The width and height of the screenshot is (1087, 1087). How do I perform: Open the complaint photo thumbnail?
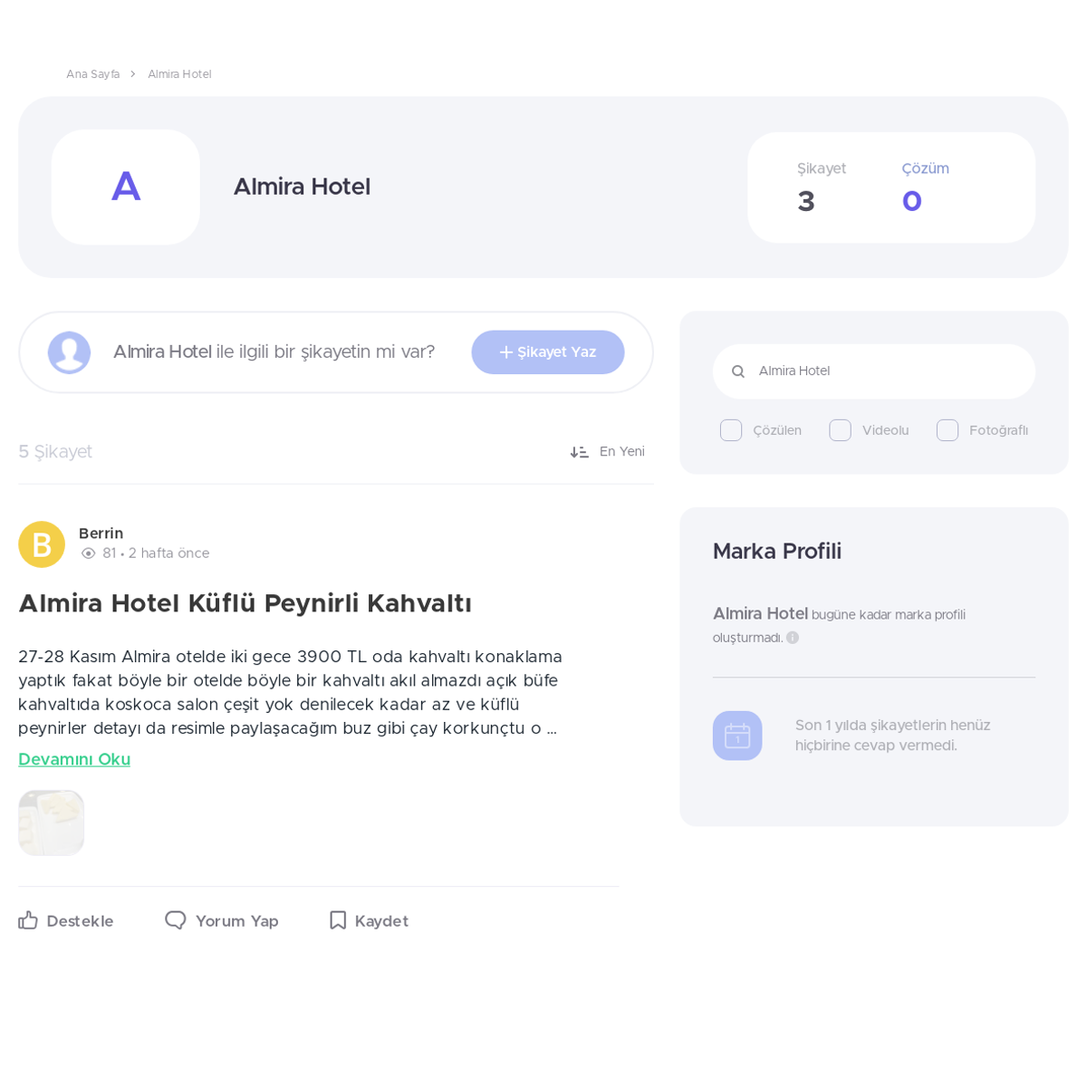(x=52, y=822)
